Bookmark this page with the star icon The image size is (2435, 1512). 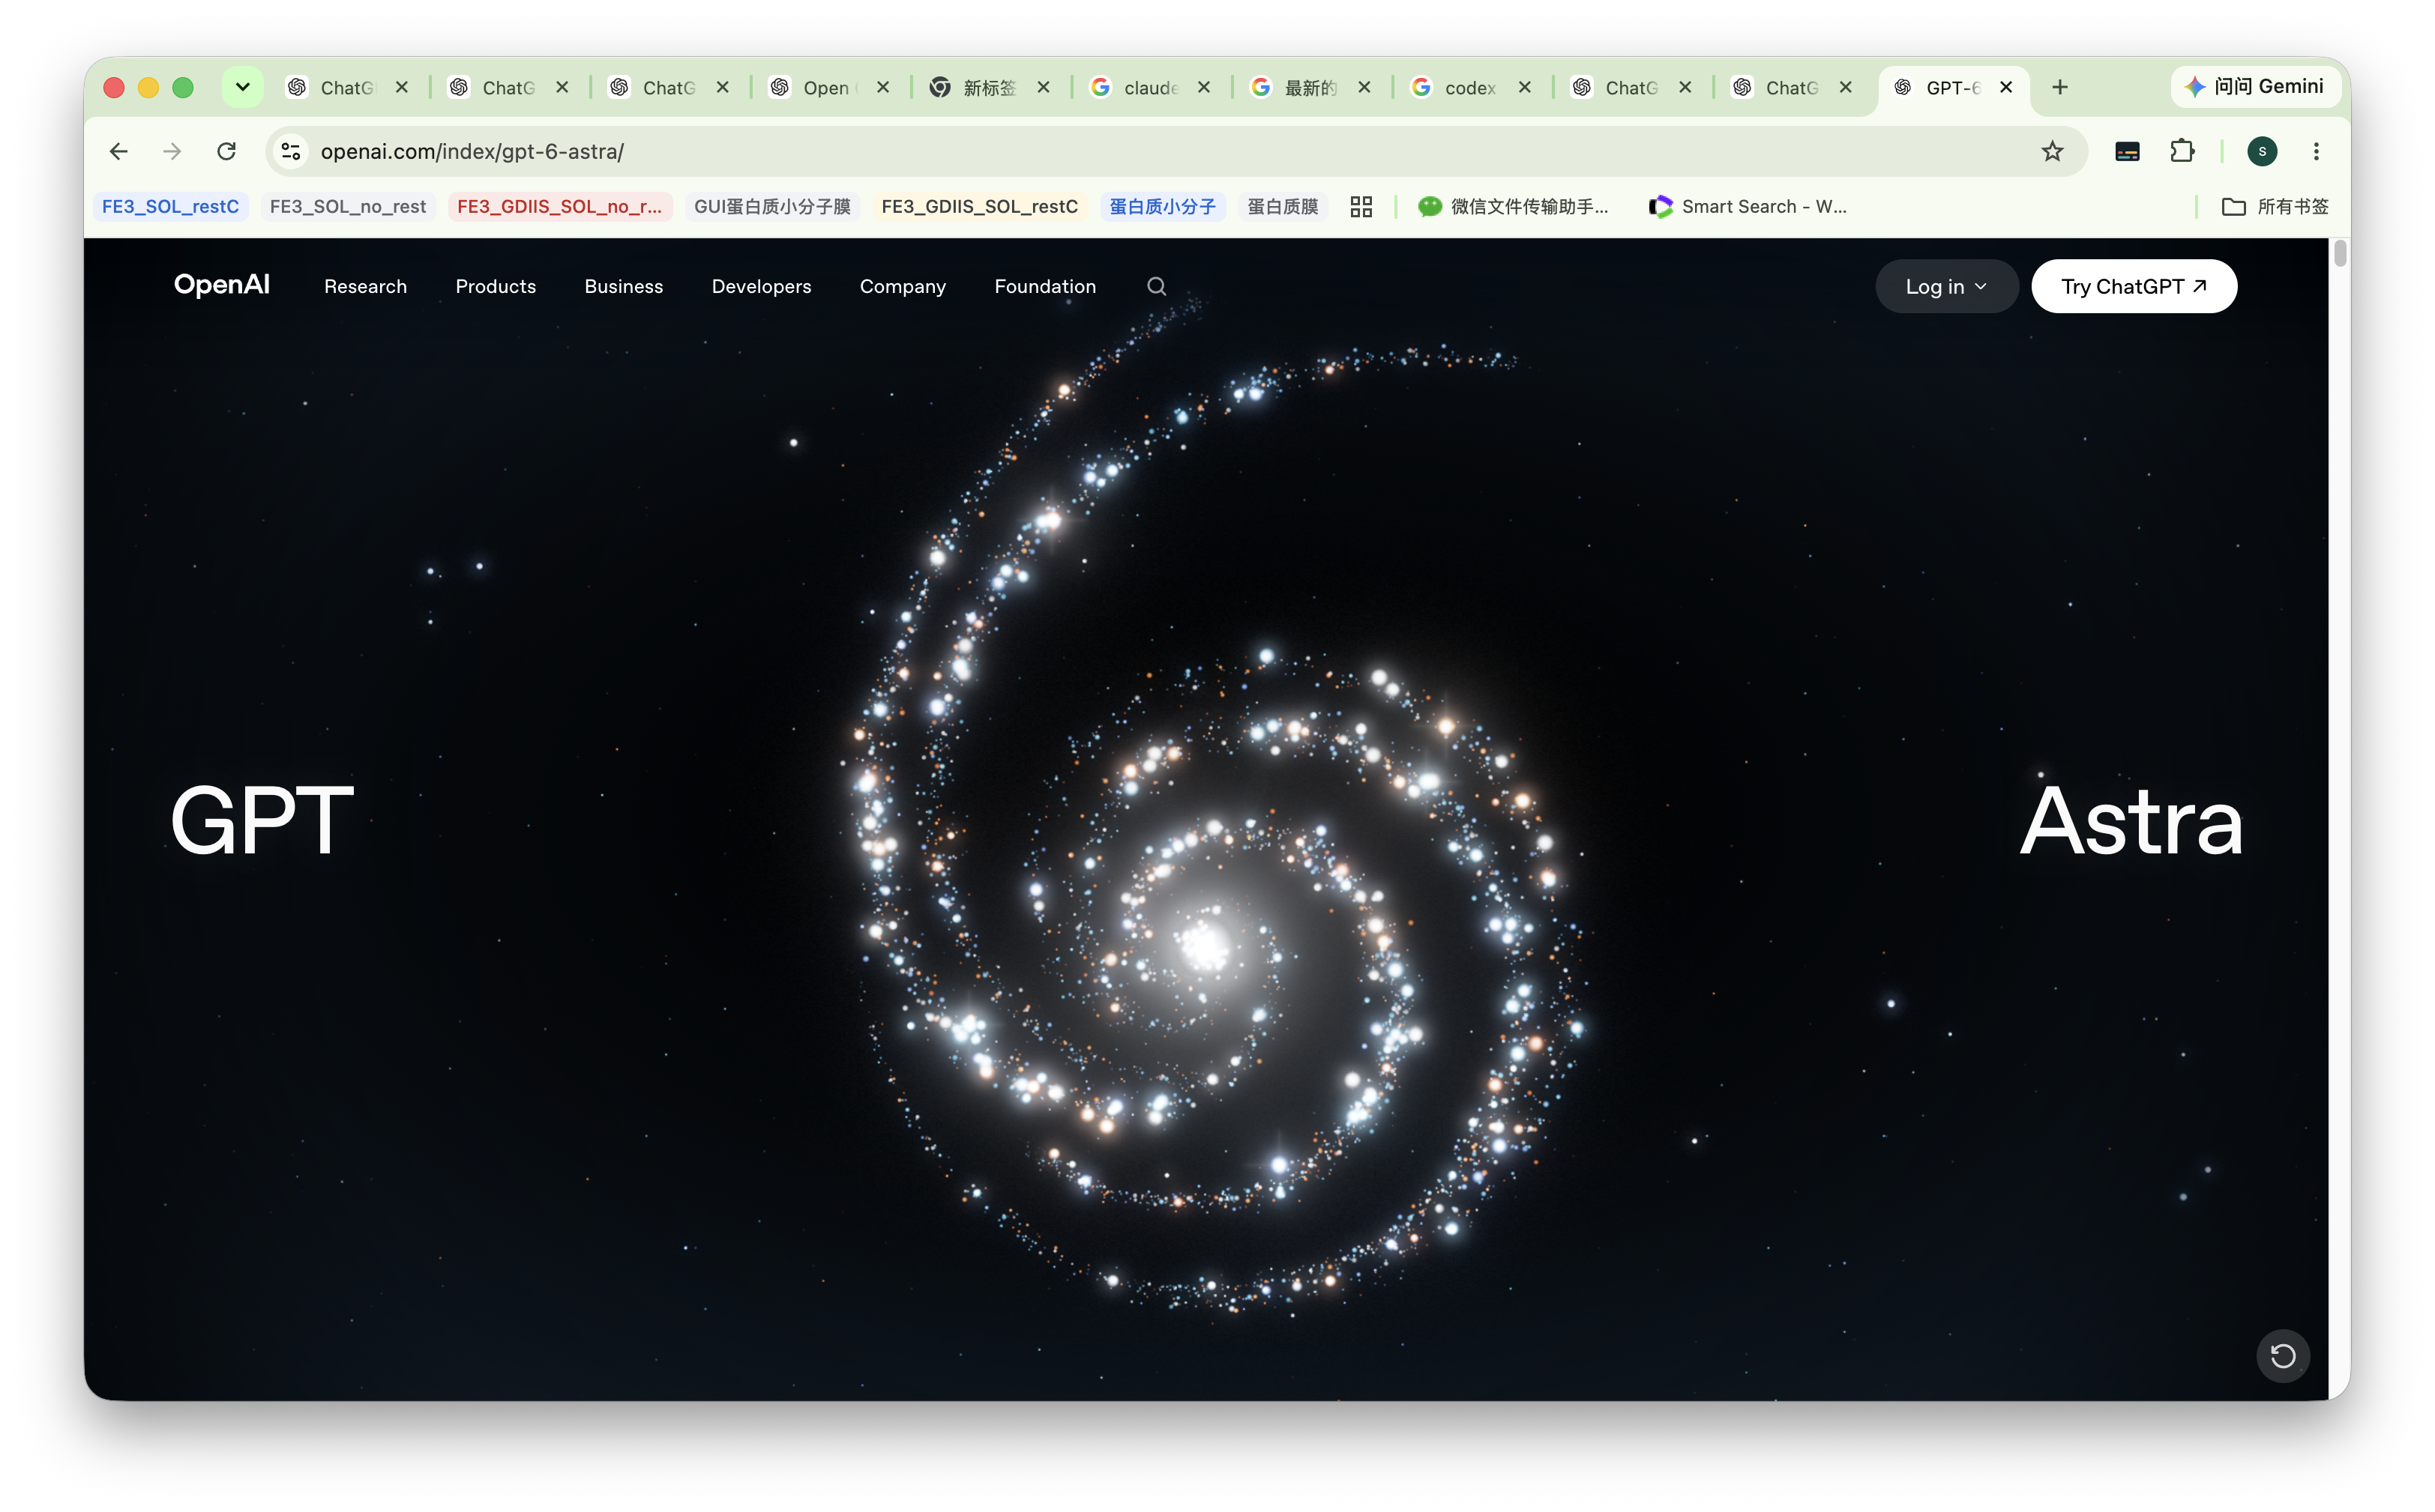click(2052, 151)
